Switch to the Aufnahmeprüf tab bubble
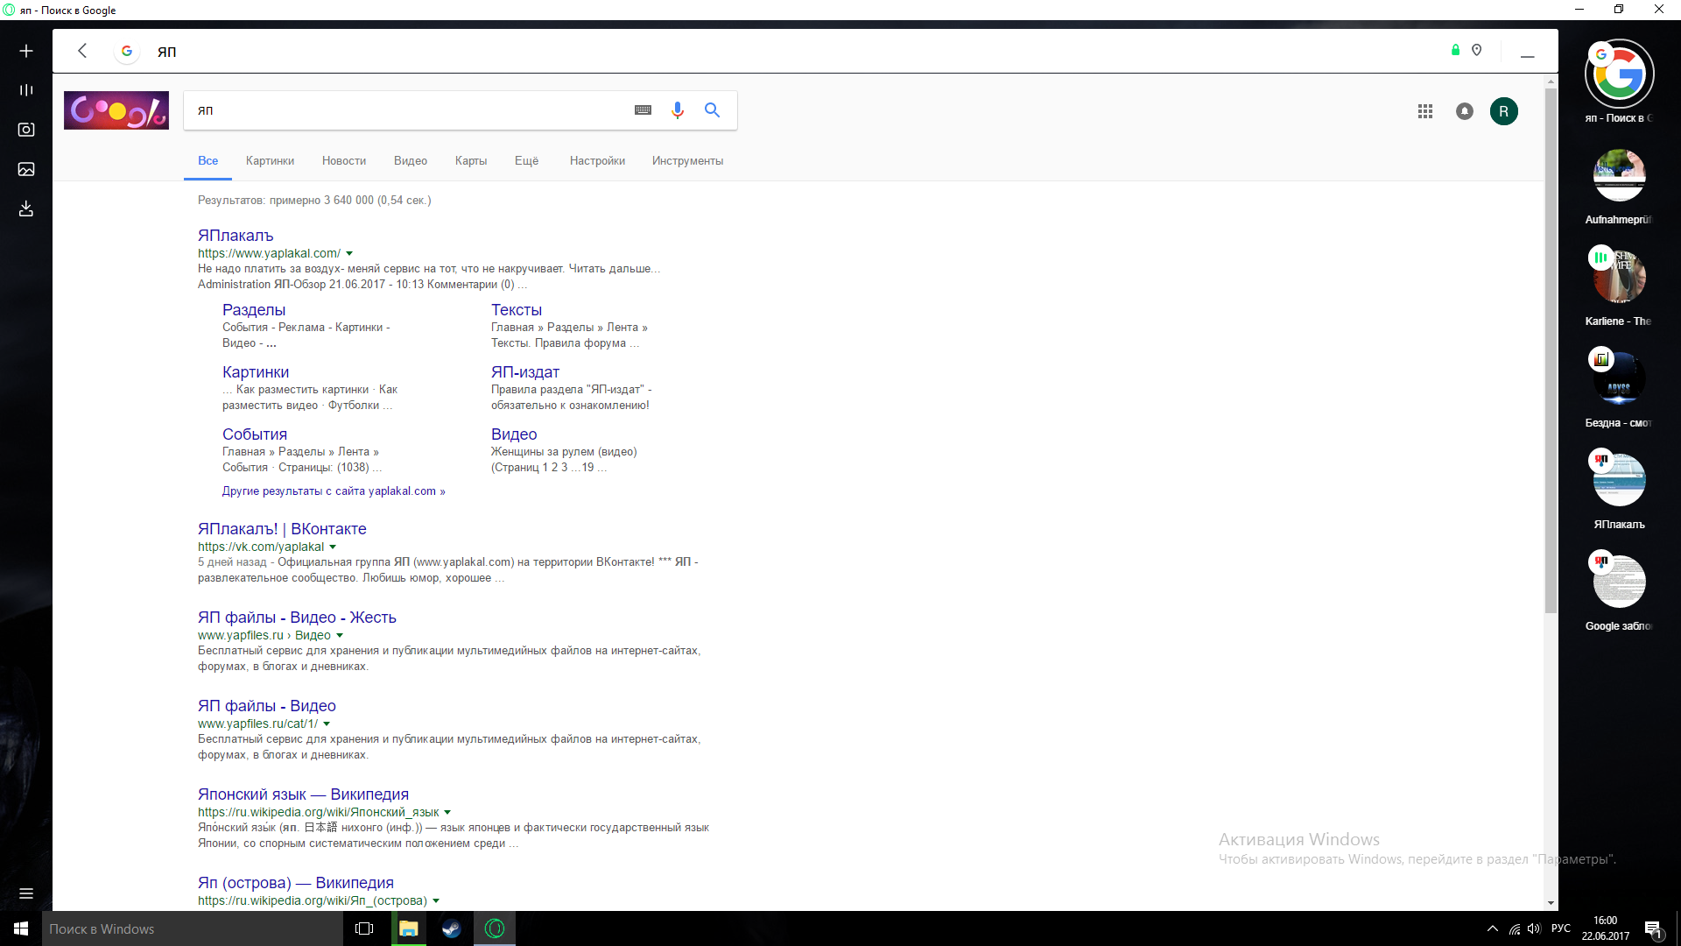 click(1619, 175)
